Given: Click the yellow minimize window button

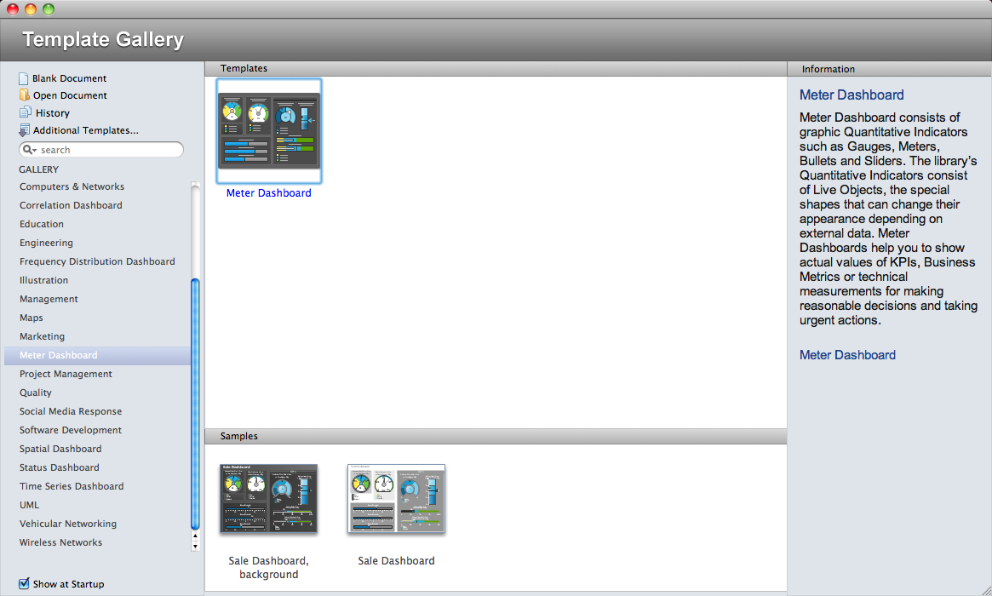Looking at the screenshot, I should pyautogui.click(x=31, y=9).
